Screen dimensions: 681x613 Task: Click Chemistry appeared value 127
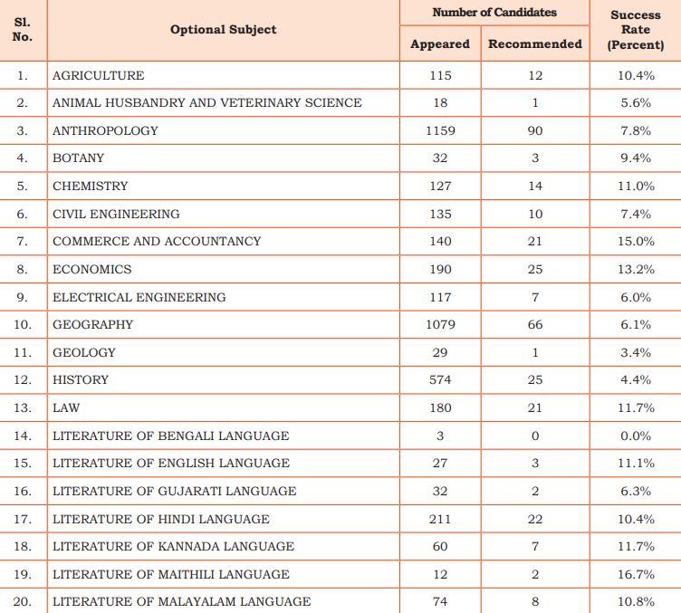(x=440, y=186)
